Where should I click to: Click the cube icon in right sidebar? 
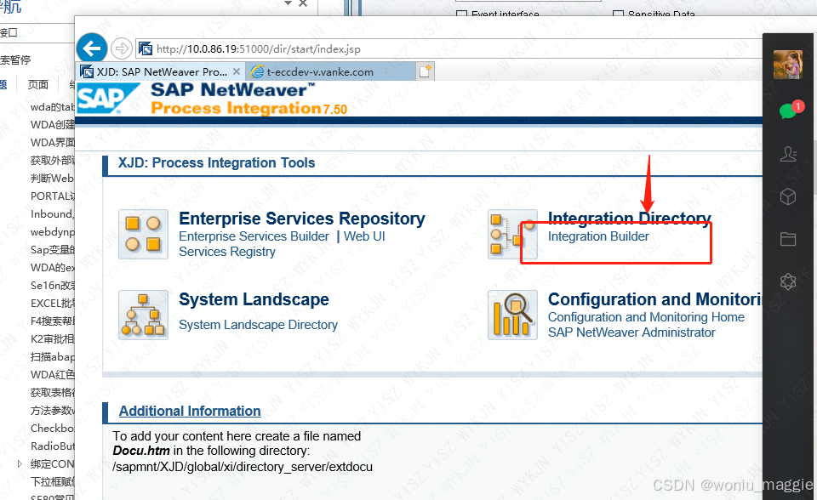click(788, 196)
